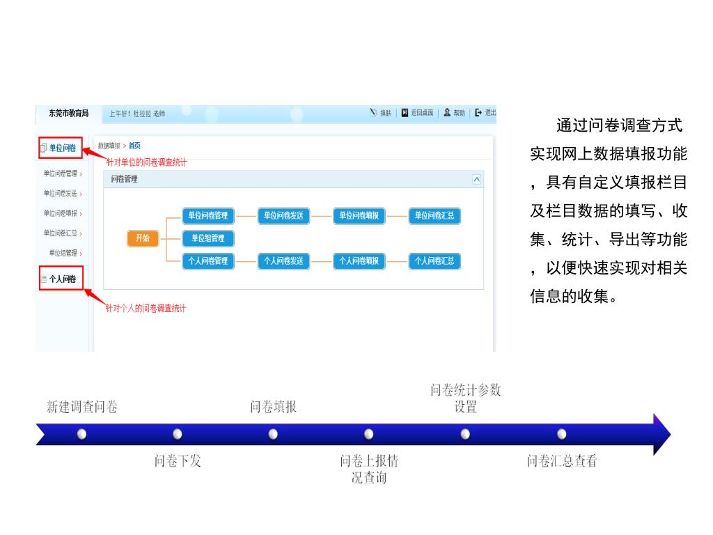This screenshot has width=713, height=535.
Task: Click the timeline marker for 问卷上报情况查询
Action: 369,434
